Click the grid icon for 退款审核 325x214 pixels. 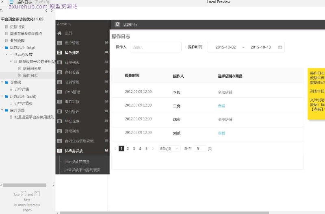click(x=59, y=101)
